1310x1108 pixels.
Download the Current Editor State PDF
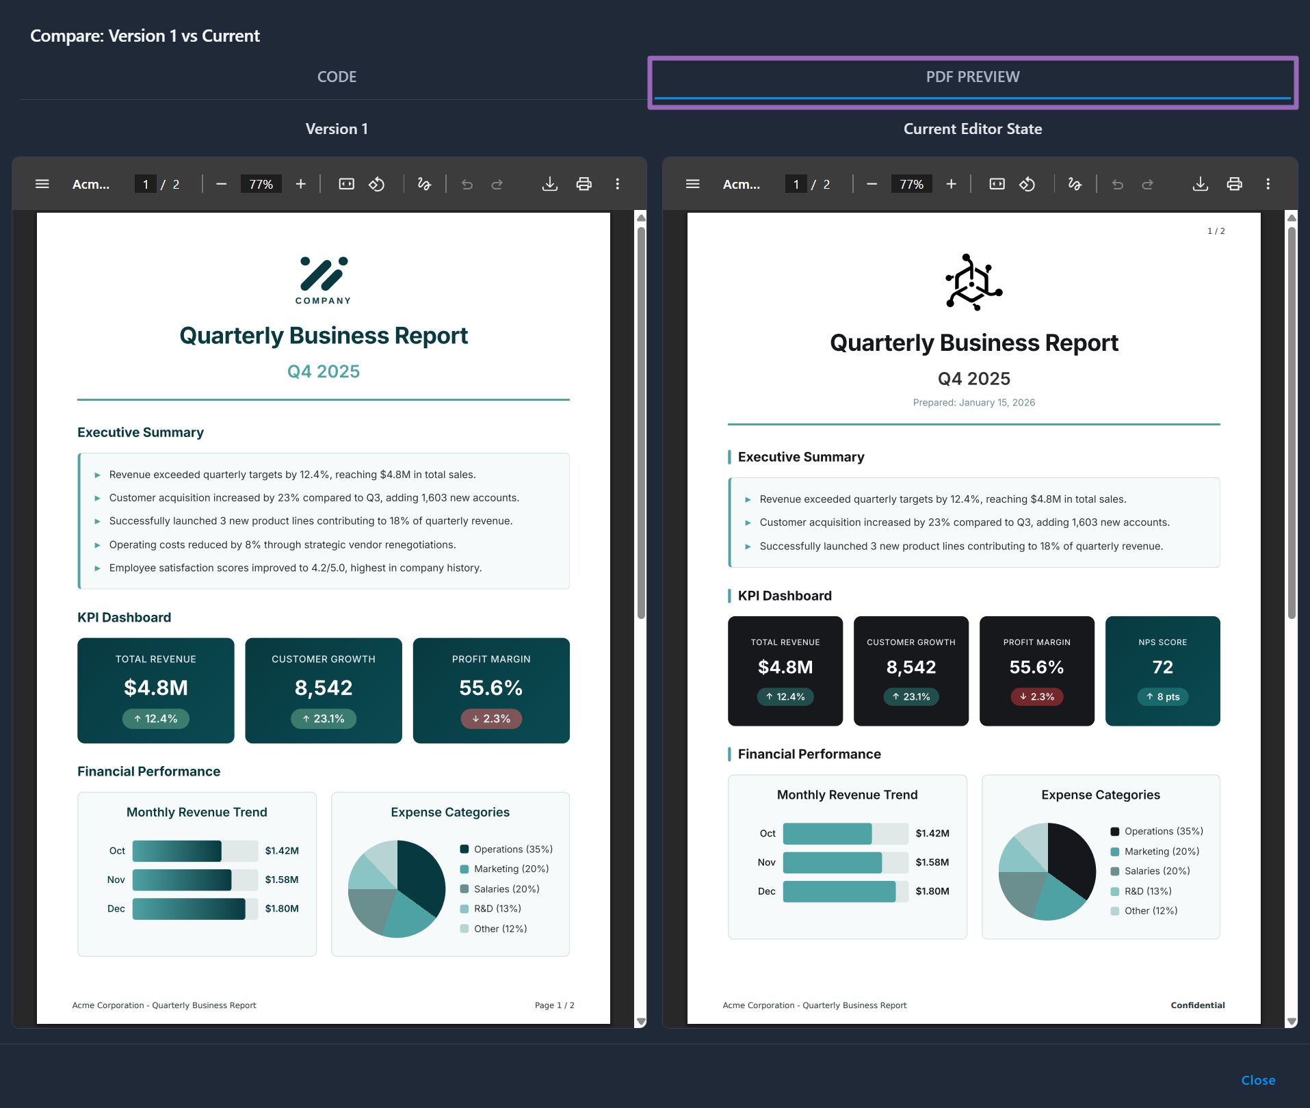(1201, 183)
